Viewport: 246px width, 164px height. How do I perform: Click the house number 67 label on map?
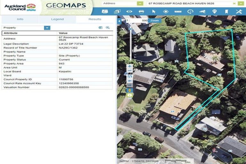(219, 75)
